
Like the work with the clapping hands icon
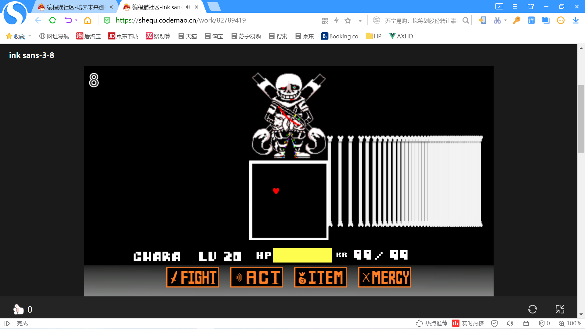pos(18,309)
